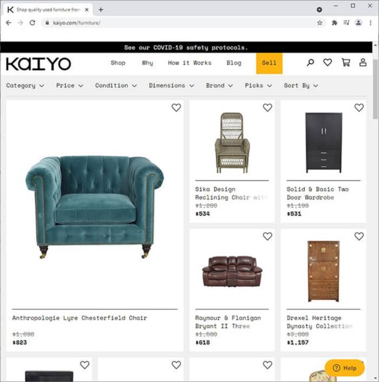Click the Kaiyo logo
Viewport: 379px width, 382px height.
38,64
